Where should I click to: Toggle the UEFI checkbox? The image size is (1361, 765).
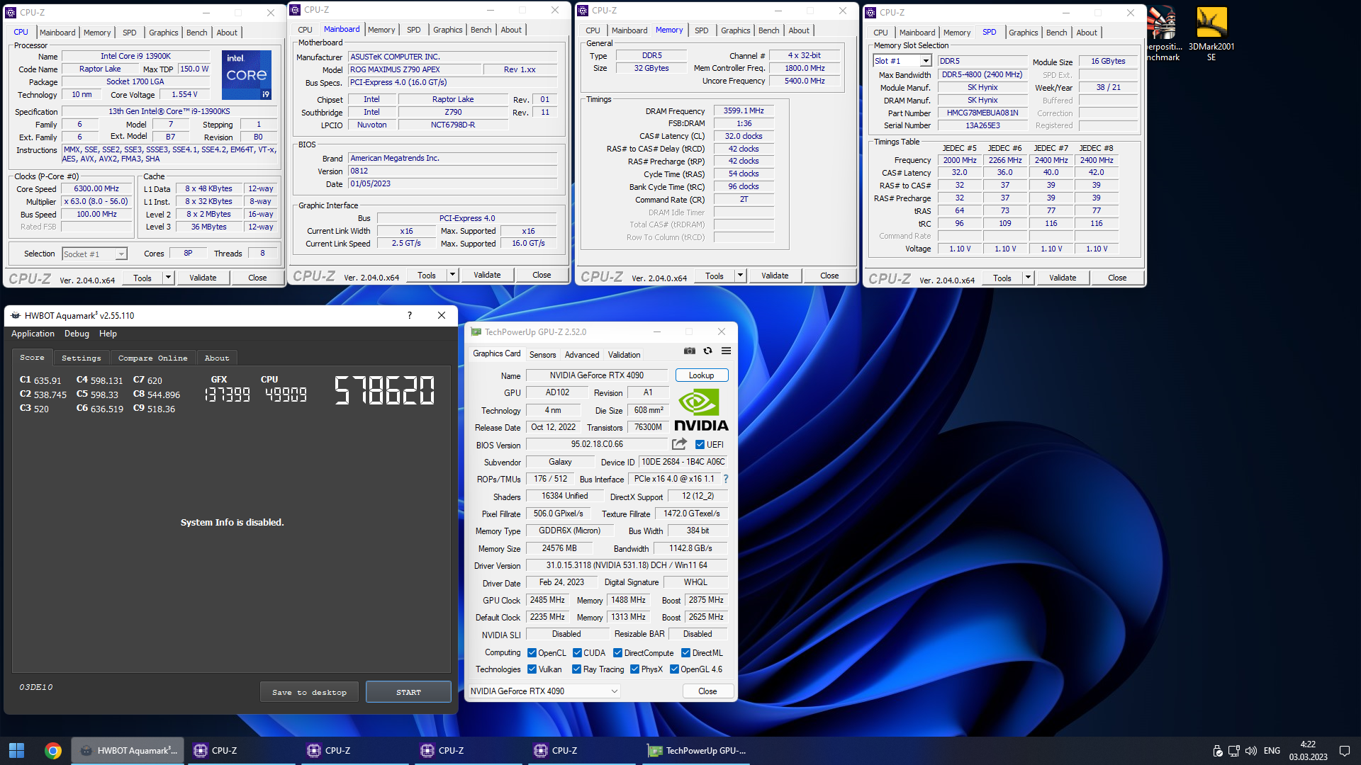pos(700,445)
